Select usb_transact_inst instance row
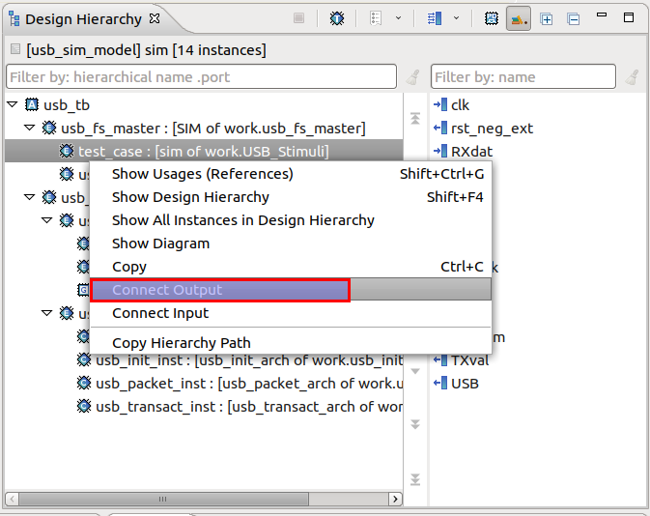The image size is (650, 516). pos(249,407)
